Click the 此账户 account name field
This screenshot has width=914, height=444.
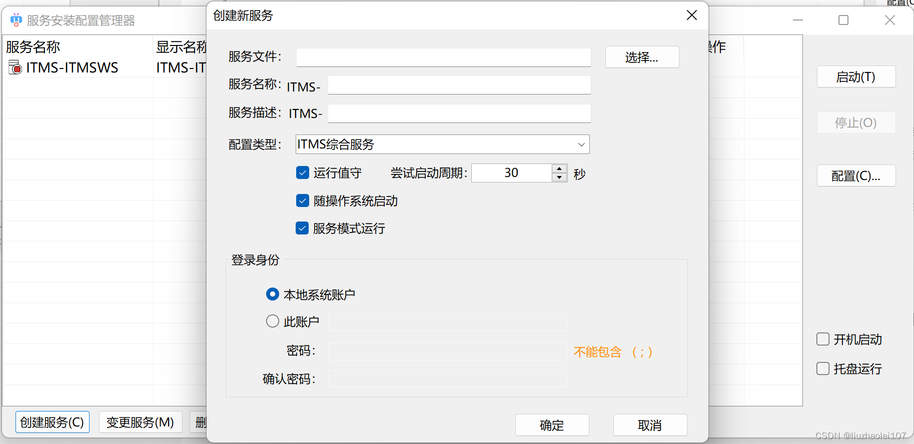tap(447, 322)
